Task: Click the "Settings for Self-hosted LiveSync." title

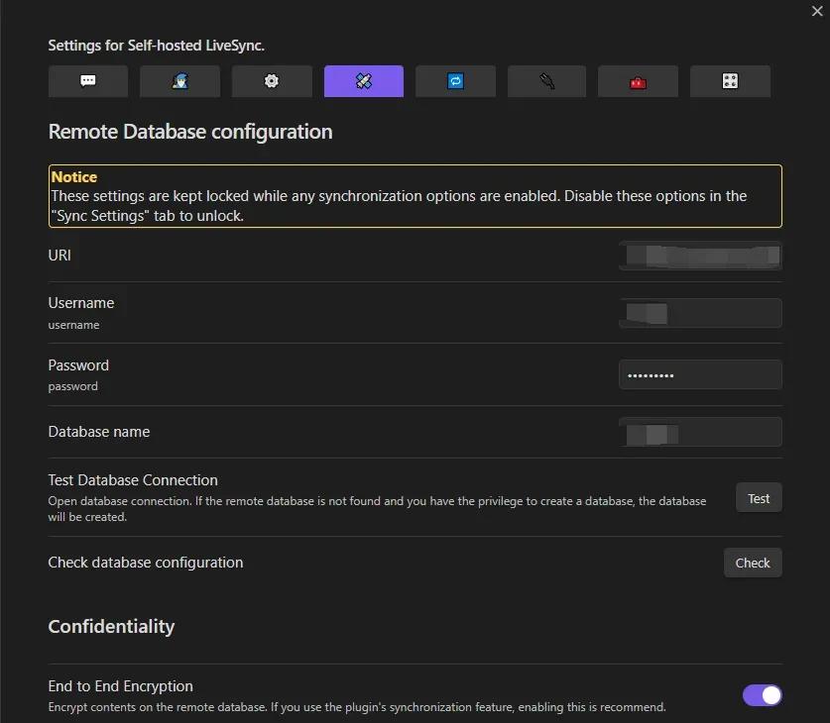Action: [x=156, y=46]
